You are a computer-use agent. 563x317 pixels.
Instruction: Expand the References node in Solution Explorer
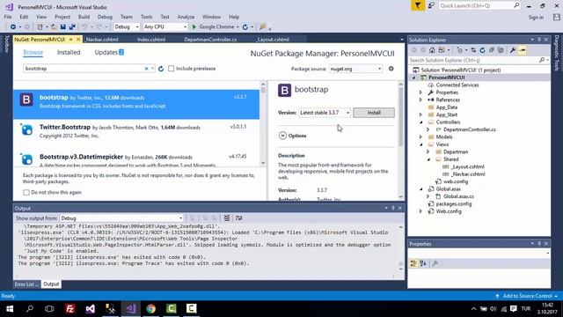(420, 100)
